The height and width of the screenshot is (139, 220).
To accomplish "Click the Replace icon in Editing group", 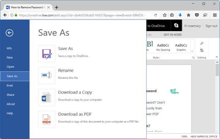I will [202, 50].
